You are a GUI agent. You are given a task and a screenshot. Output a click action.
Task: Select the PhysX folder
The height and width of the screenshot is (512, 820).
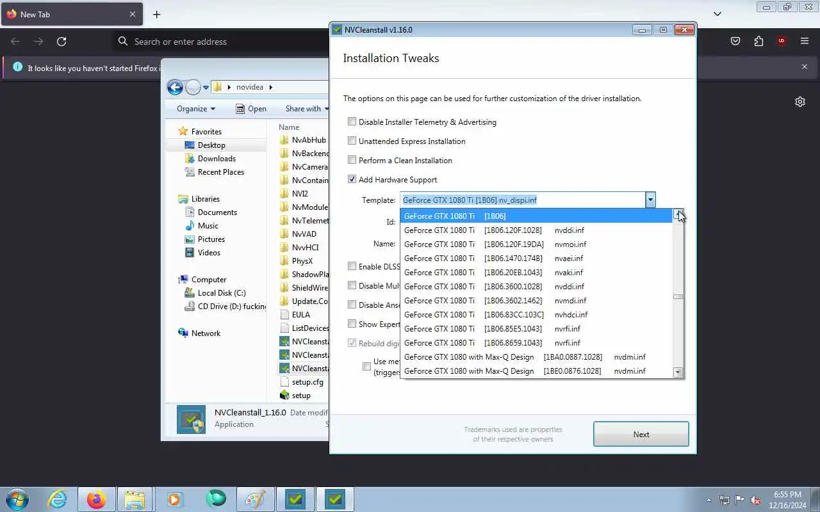point(297,260)
